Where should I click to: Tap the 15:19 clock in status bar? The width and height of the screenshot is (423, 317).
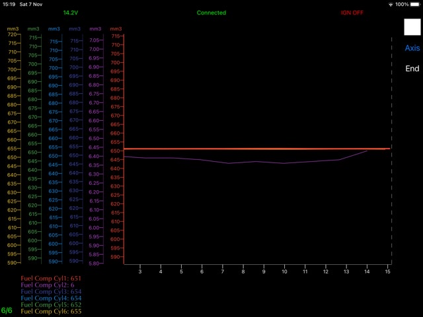[9, 5]
